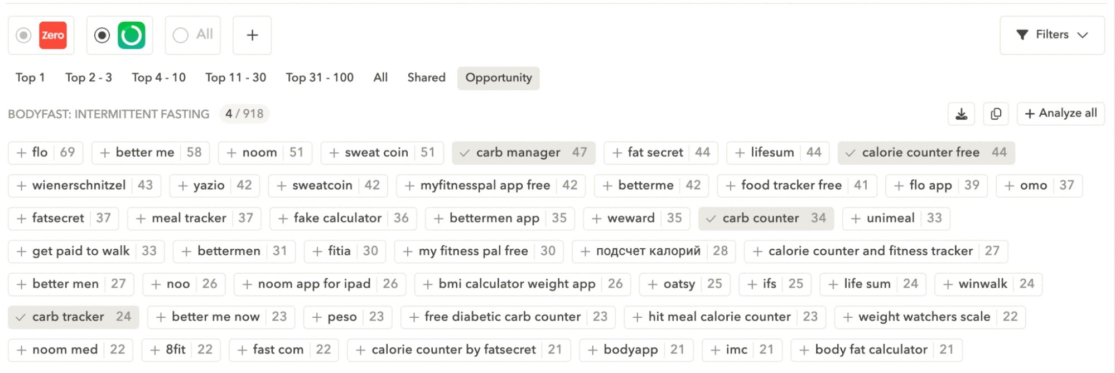The height and width of the screenshot is (373, 1115).
Task: Add the wienerschnitzel keyword chip
Action: pyautogui.click(x=85, y=186)
